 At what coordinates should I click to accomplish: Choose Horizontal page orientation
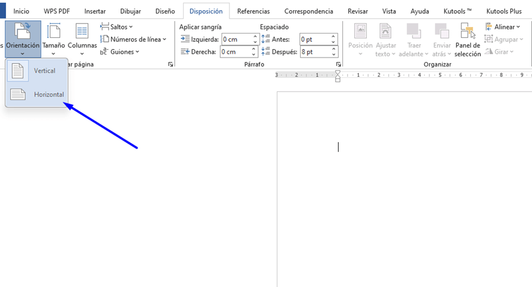37,95
